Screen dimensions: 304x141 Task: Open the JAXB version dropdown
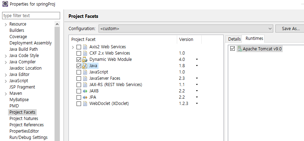(197, 91)
